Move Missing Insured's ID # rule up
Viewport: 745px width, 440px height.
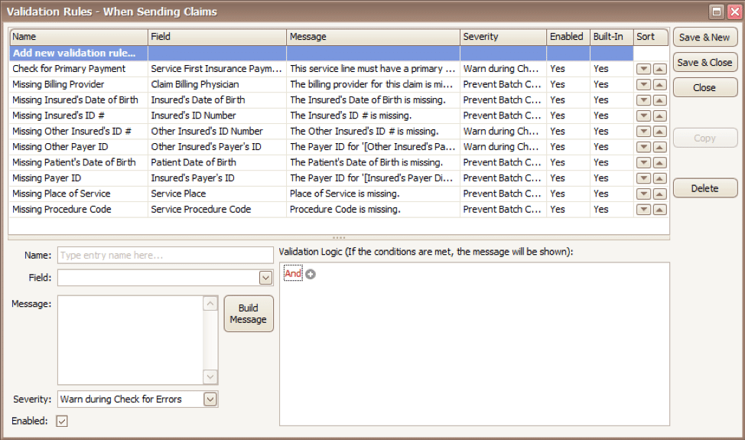(x=659, y=116)
